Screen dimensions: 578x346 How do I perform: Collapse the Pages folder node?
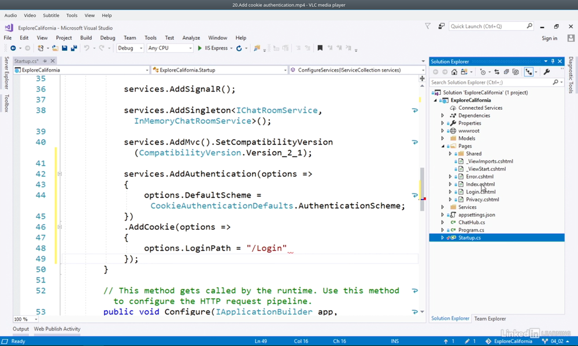click(x=443, y=146)
